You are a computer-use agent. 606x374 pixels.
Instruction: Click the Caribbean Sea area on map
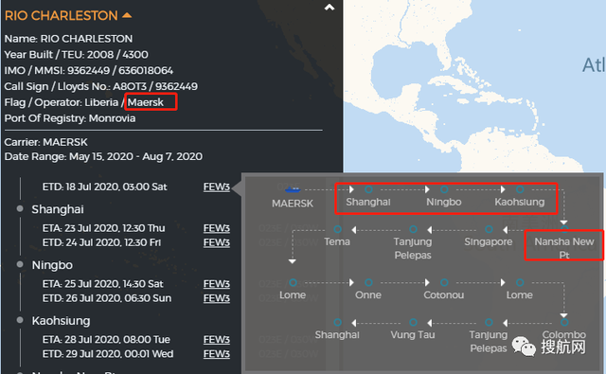[x=499, y=116]
